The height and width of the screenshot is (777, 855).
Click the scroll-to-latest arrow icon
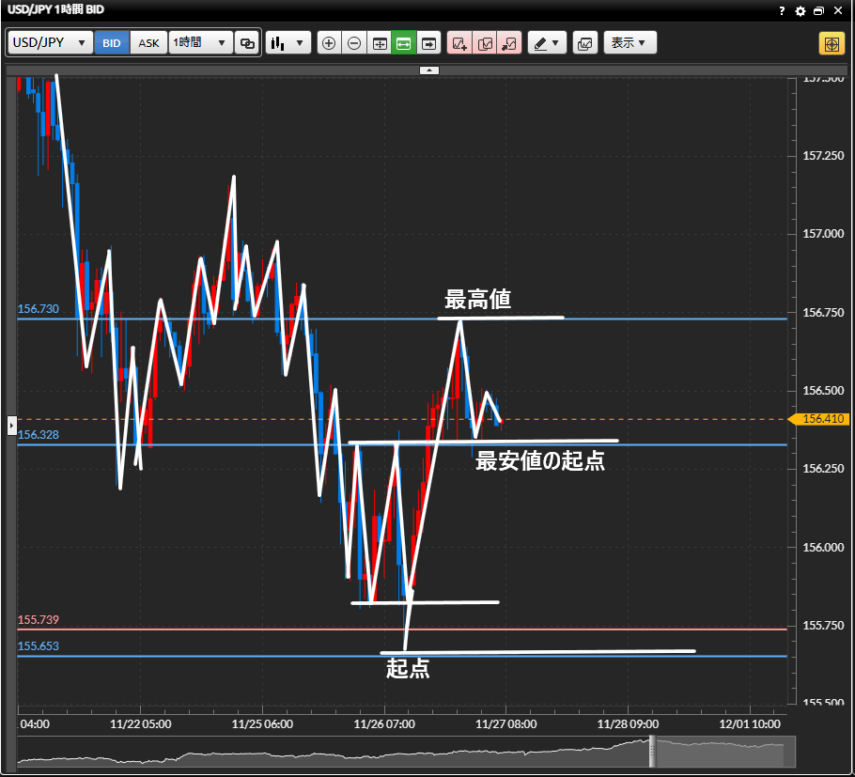coord(429,43)
